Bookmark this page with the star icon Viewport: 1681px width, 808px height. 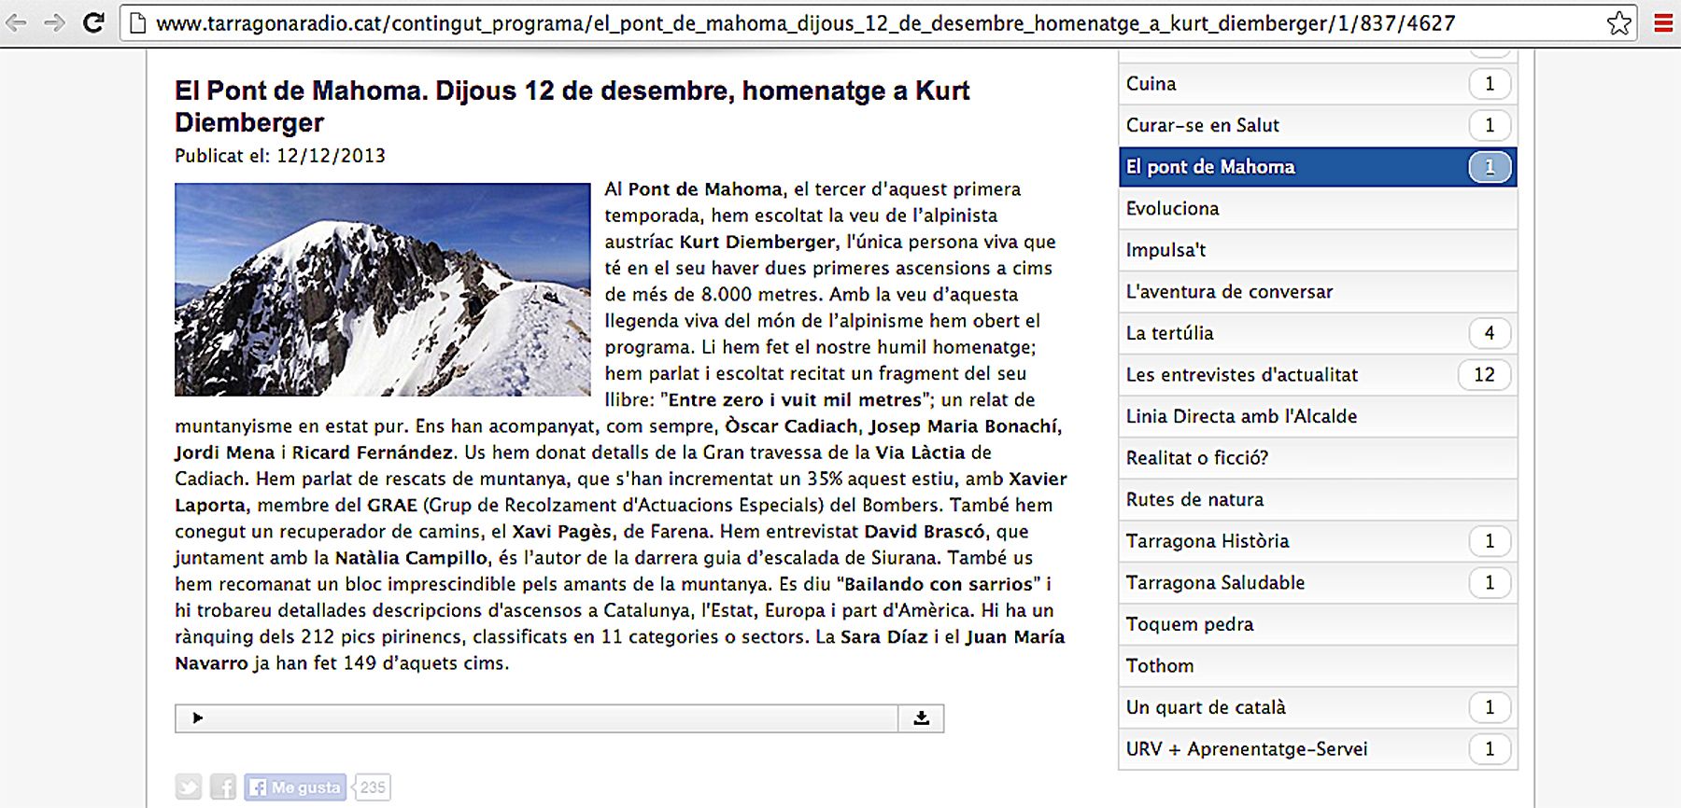(x=1619, y=22)
